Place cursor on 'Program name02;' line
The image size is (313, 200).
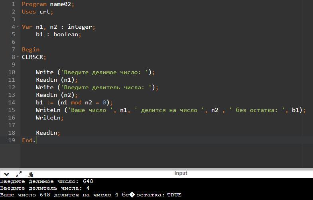(x=48, y=4)
